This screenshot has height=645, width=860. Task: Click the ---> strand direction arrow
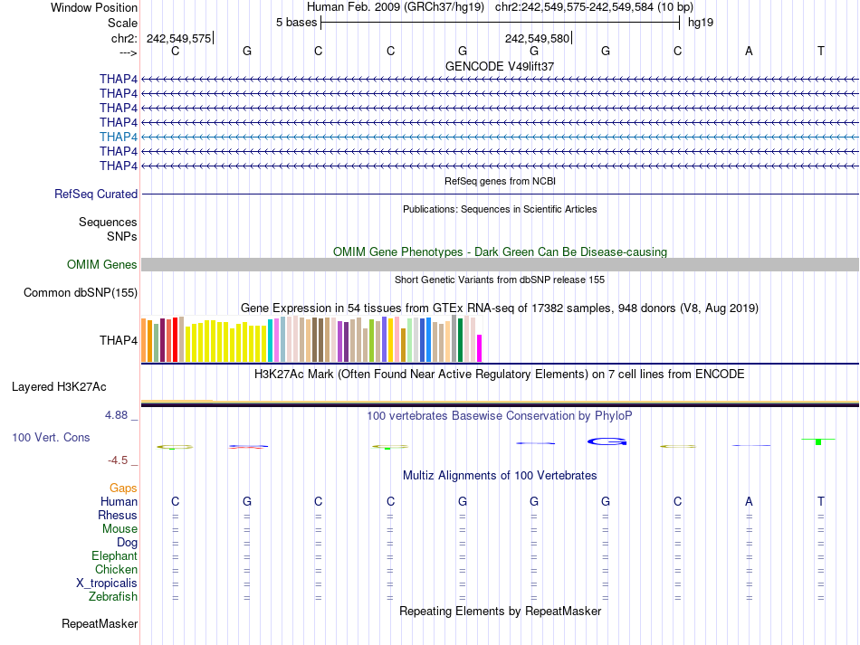[129, 52]
